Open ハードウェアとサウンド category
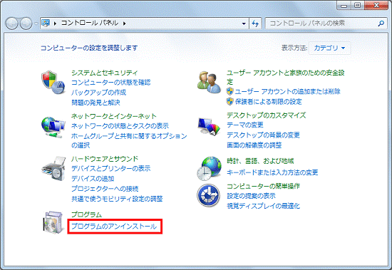The image size is (392, 270). [105, 159]
